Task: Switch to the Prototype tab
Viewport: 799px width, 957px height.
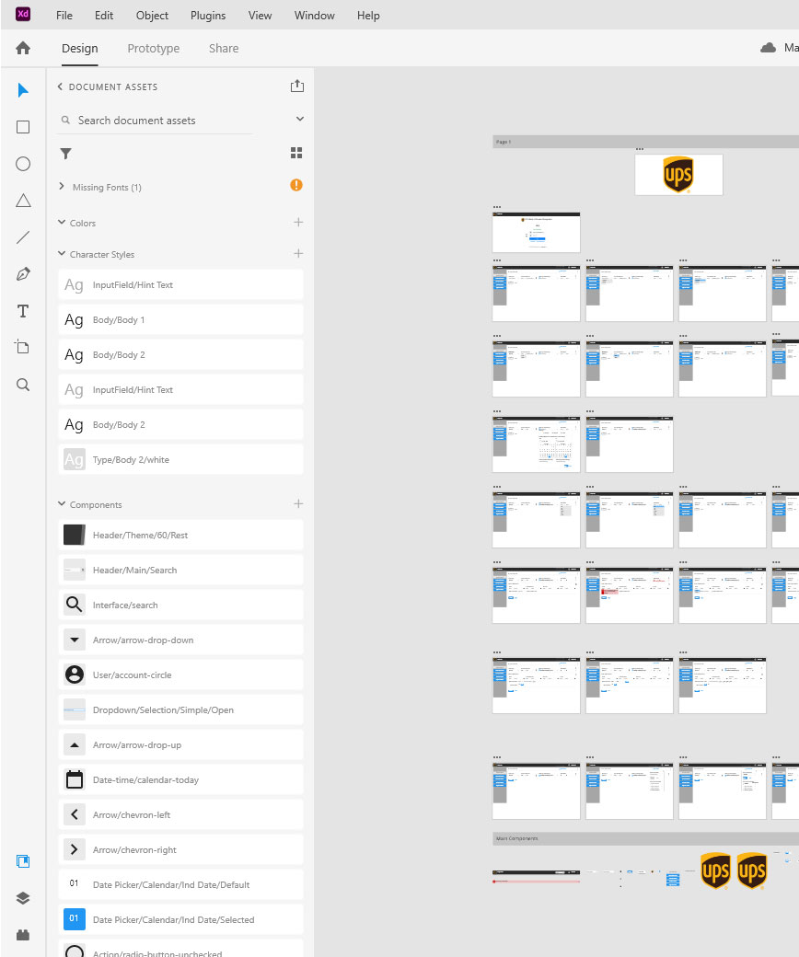Action: (x=153, y=49)
